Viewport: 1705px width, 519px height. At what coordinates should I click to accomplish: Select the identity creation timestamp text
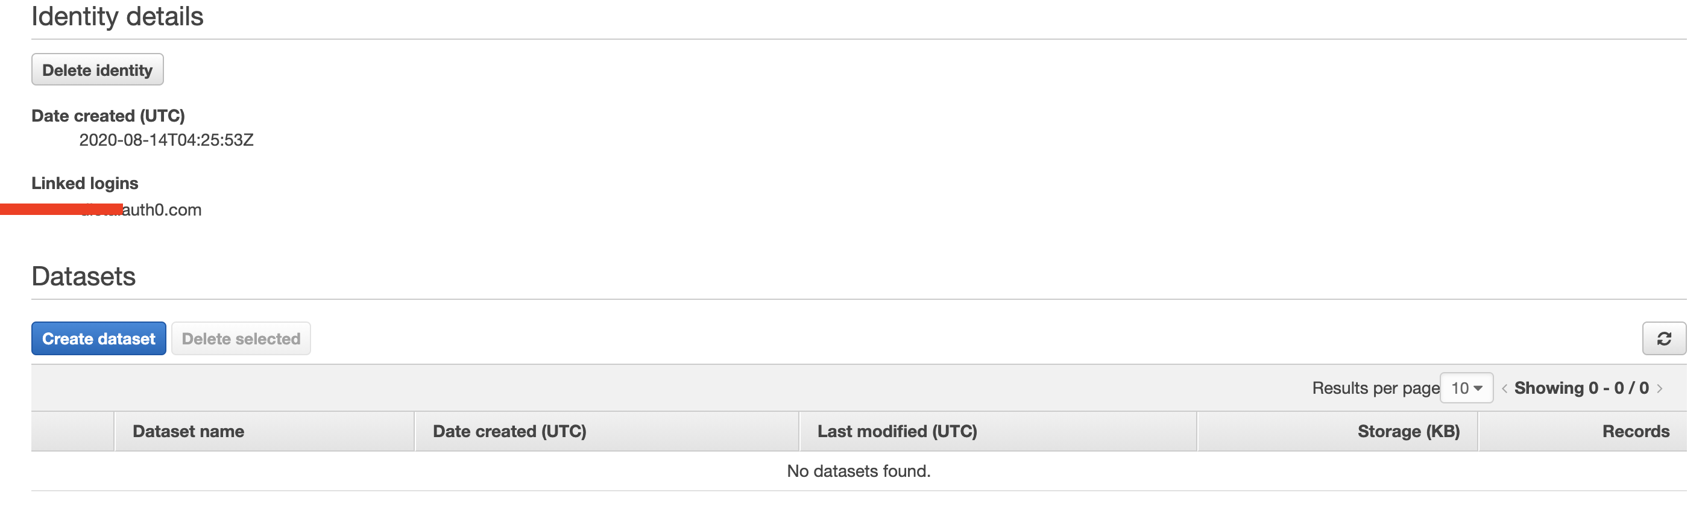(x=166, y=140)
